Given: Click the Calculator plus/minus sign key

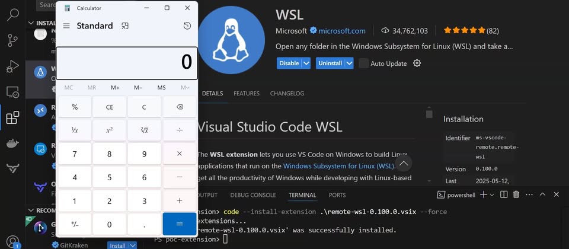Looking at the screenshot, I should [x=75, y=224].
